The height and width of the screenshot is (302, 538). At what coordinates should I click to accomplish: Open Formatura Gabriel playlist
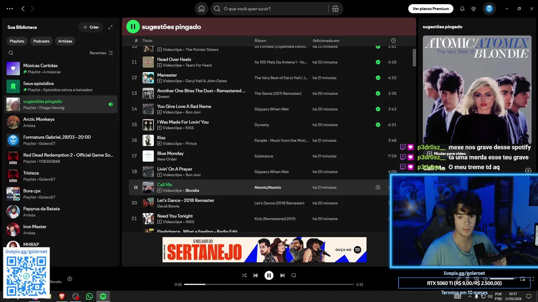61,140
